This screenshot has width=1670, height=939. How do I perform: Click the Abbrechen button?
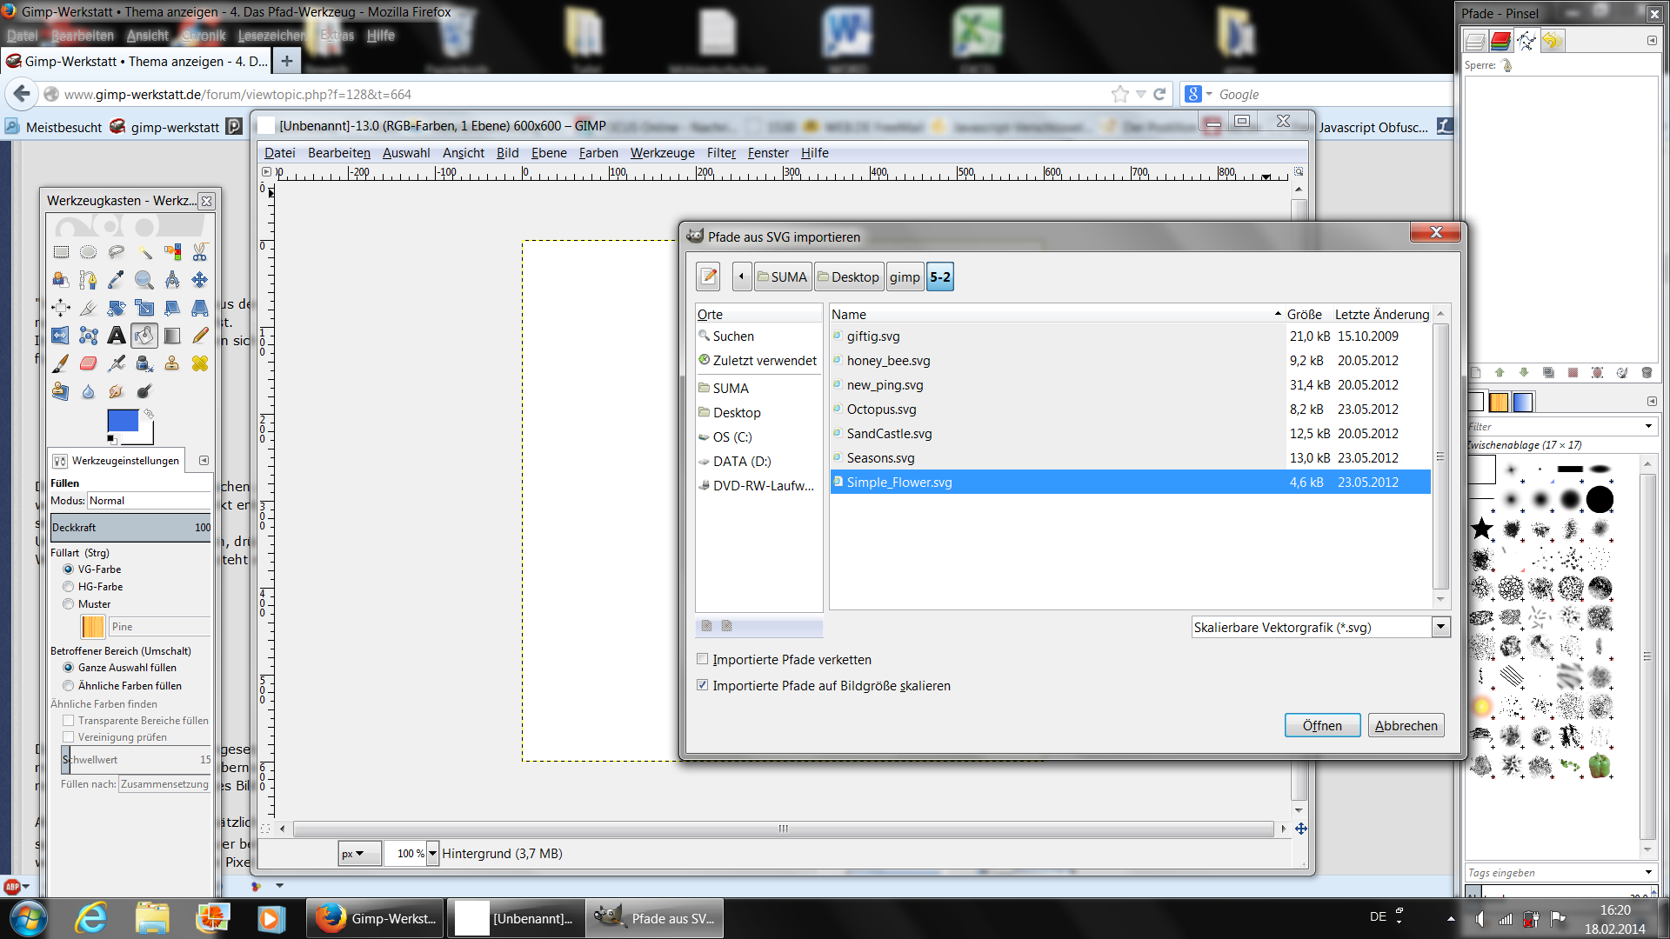pos(1406,725)
